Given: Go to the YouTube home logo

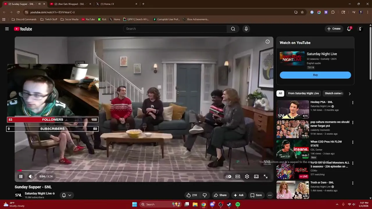Looking at the screenshot, I should pos(23,29).
